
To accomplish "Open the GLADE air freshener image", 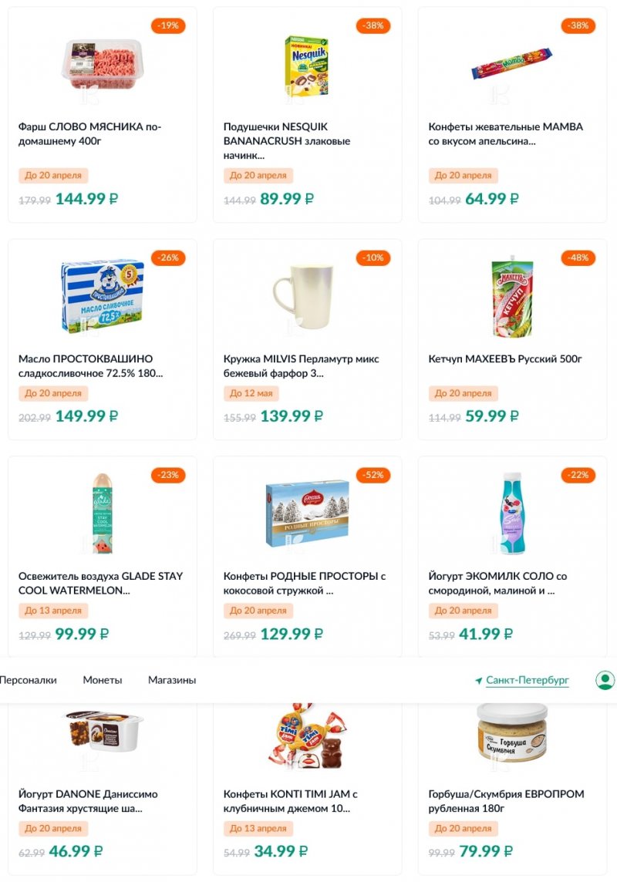I will coord(102,513).
